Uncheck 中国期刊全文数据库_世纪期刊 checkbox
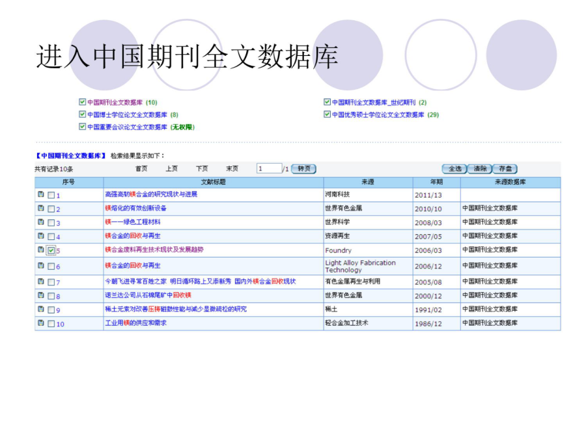The height and width of the screenshot is (439, 586). (x=327, y=101)
